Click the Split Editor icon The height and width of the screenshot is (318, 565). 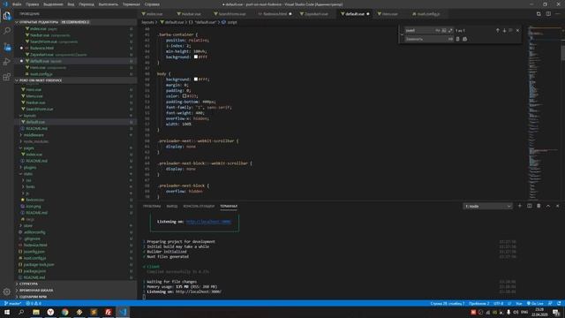548,14
